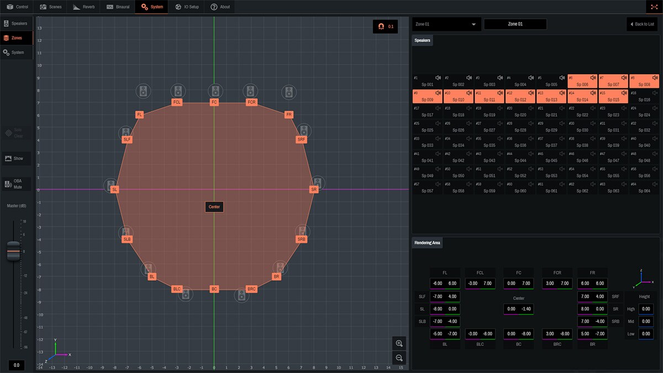
Task: Switch to the Reverb tab
Action: [x=84, y=7]
